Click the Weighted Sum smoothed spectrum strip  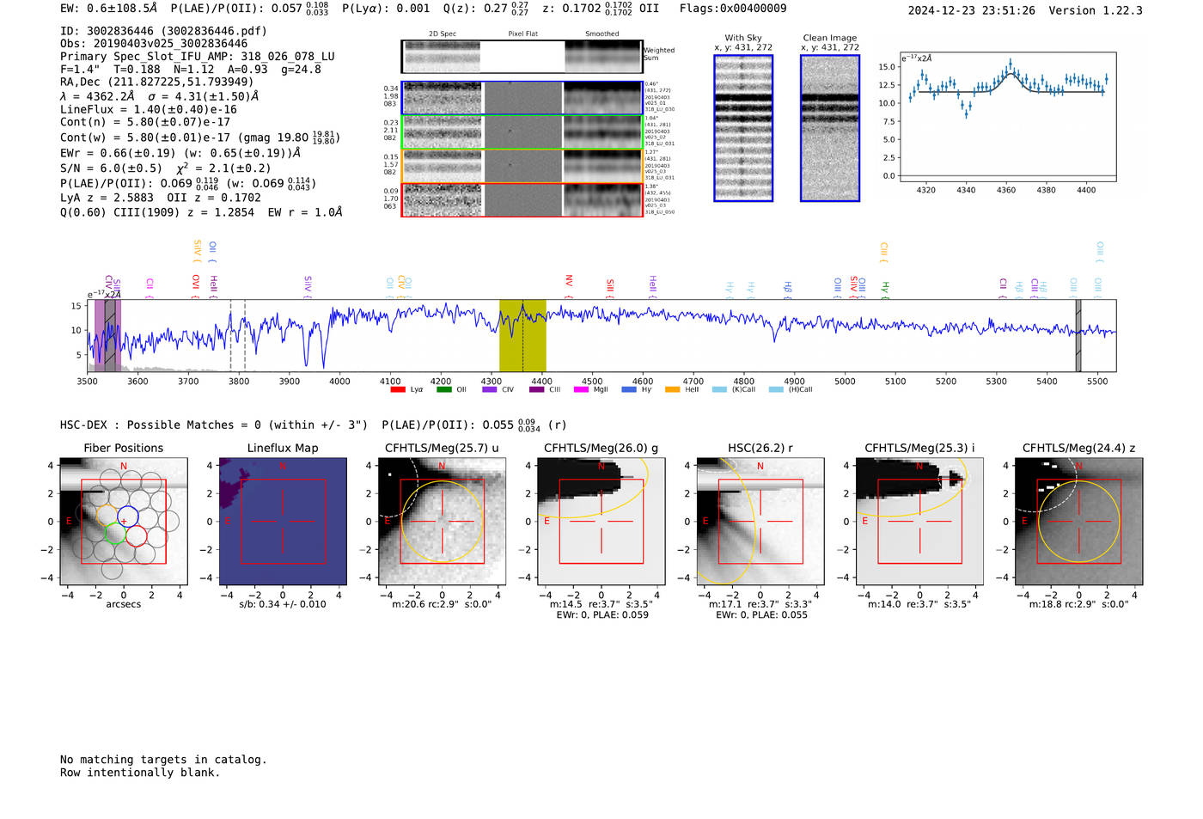click(x=603, y=57)
